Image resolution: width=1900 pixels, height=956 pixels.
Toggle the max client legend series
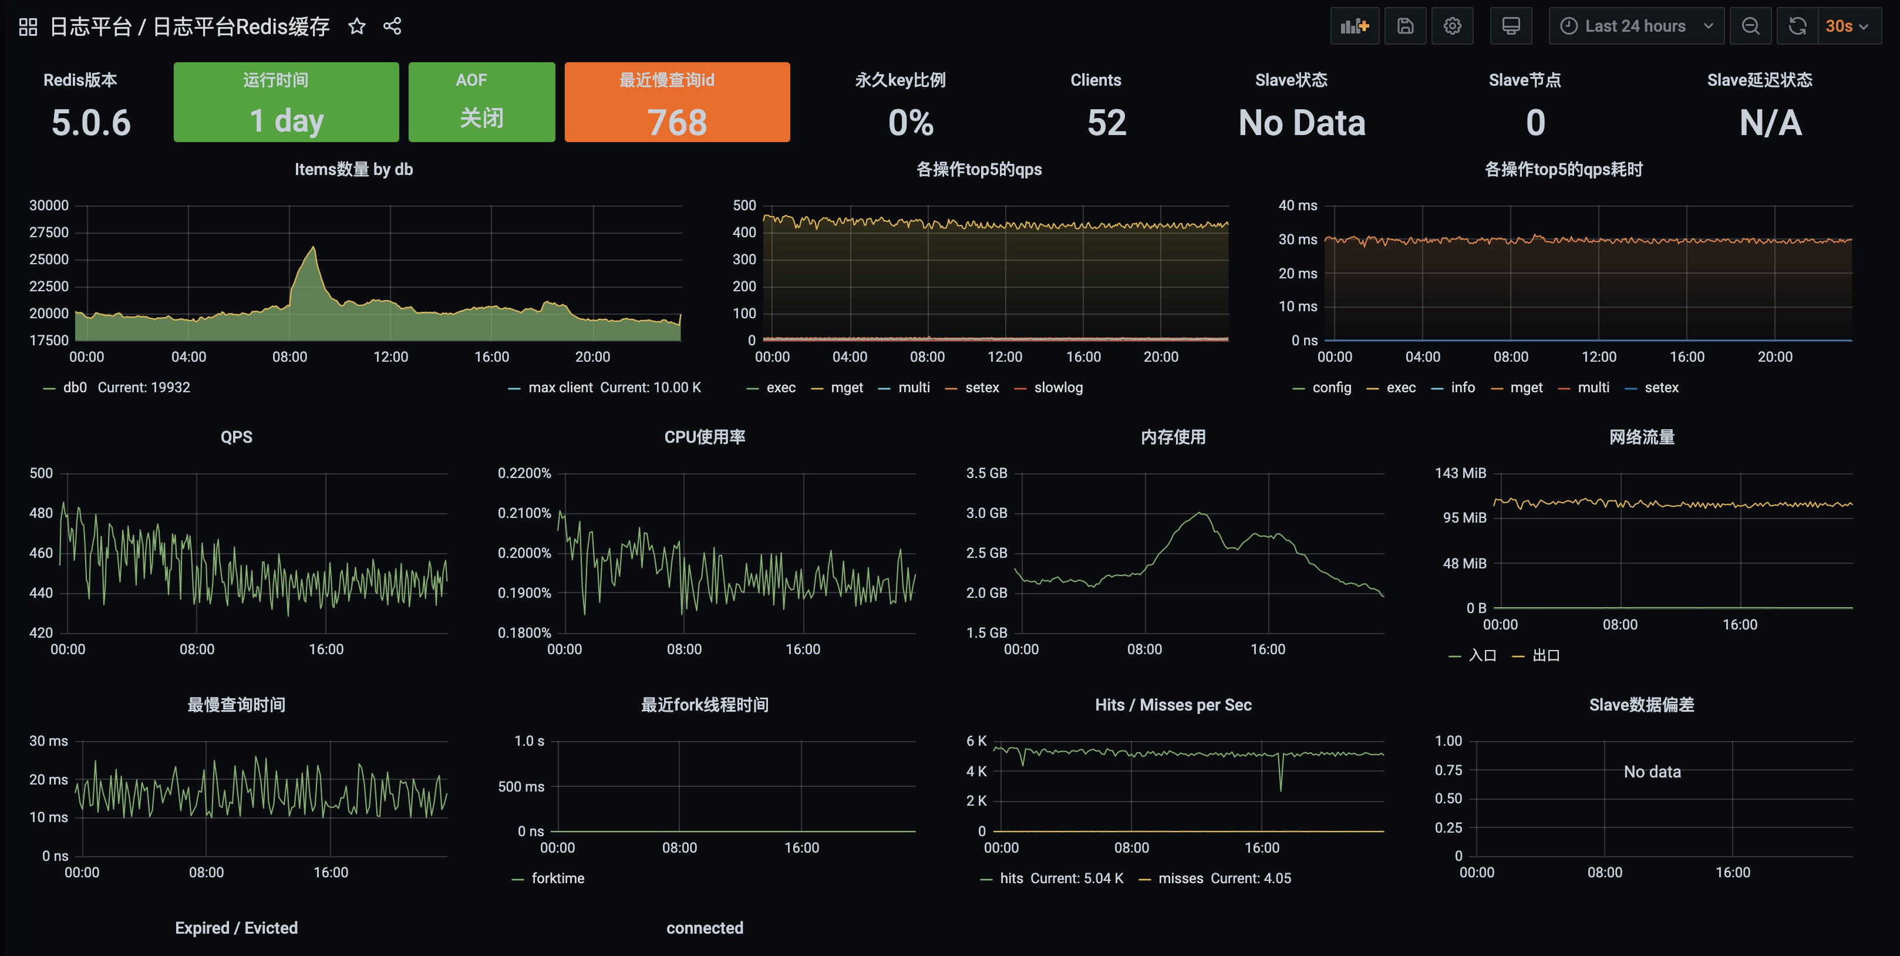tap(560, 388)
